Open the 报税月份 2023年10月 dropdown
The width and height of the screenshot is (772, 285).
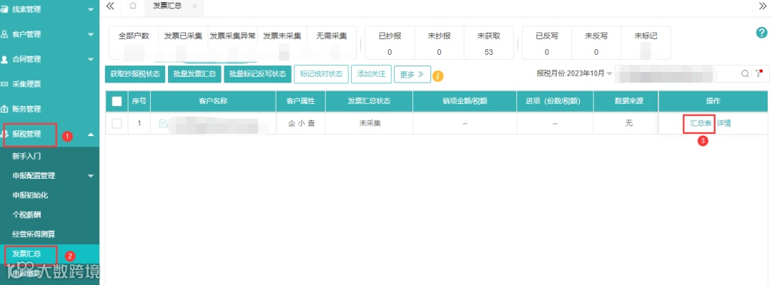575,73
